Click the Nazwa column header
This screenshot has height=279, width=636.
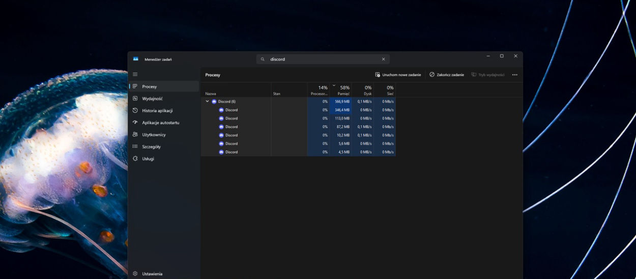211,94
